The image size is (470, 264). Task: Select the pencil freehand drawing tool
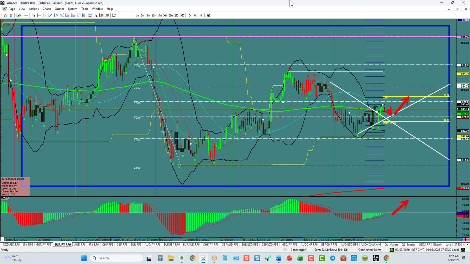click(114, 15)
